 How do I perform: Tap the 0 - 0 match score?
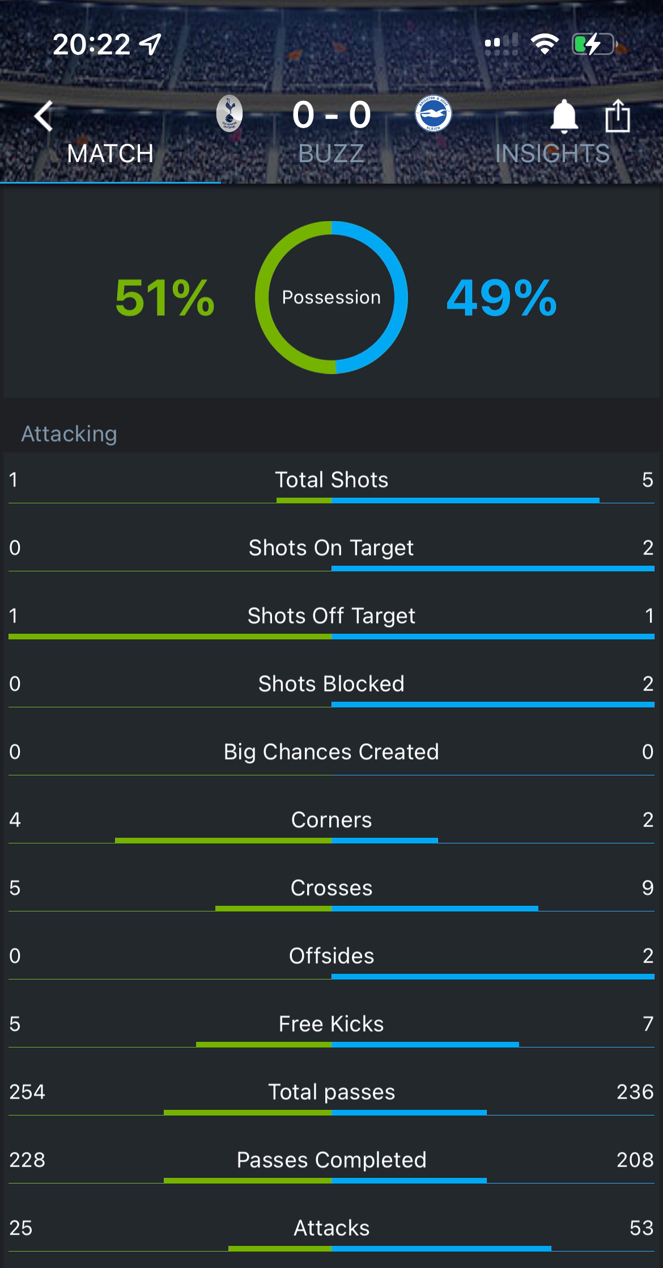point(331,115)
